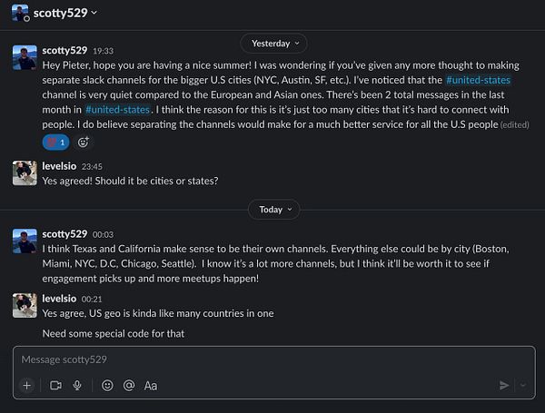Click the plus attachment icon in composer

pyautogui.click(x=27, y=385)
